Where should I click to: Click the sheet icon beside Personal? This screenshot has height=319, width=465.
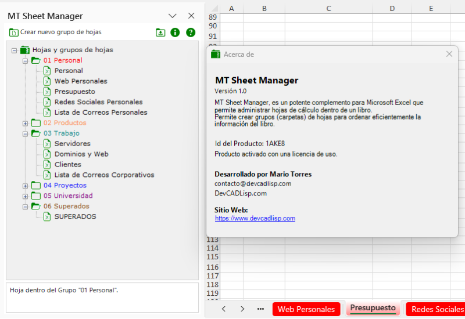tap(47, 71)
